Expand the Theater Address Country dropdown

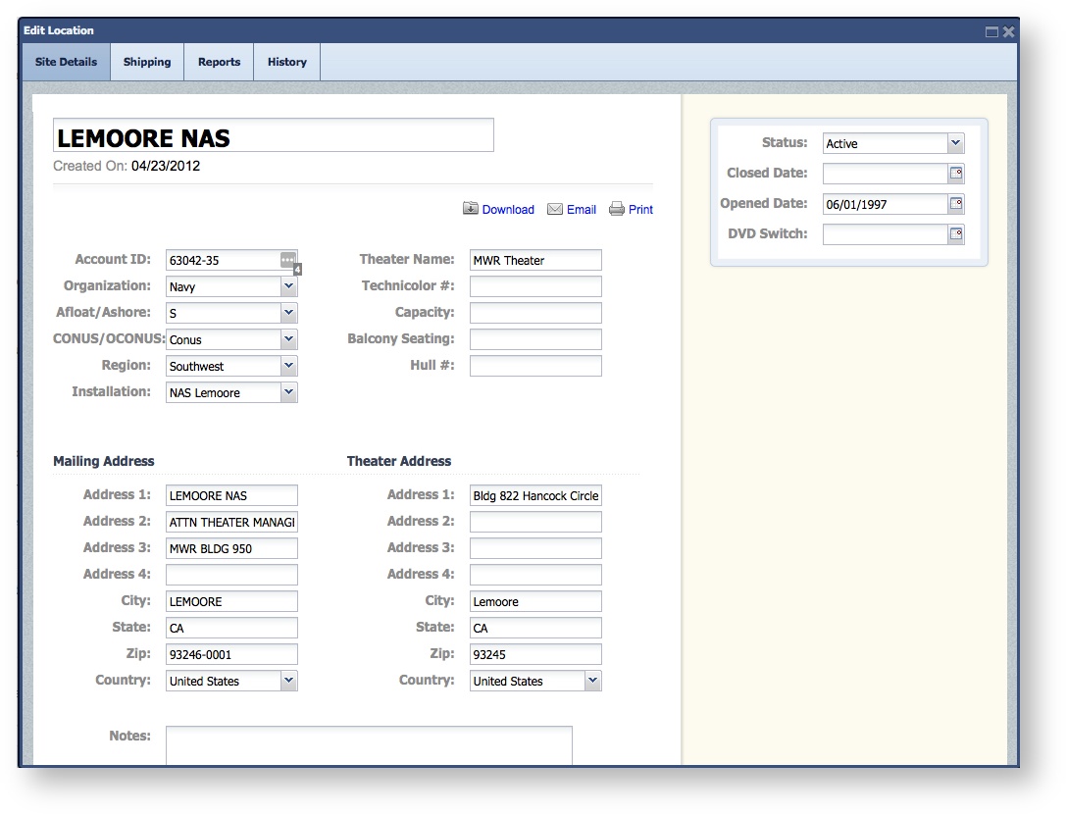(x=592, y=681)
